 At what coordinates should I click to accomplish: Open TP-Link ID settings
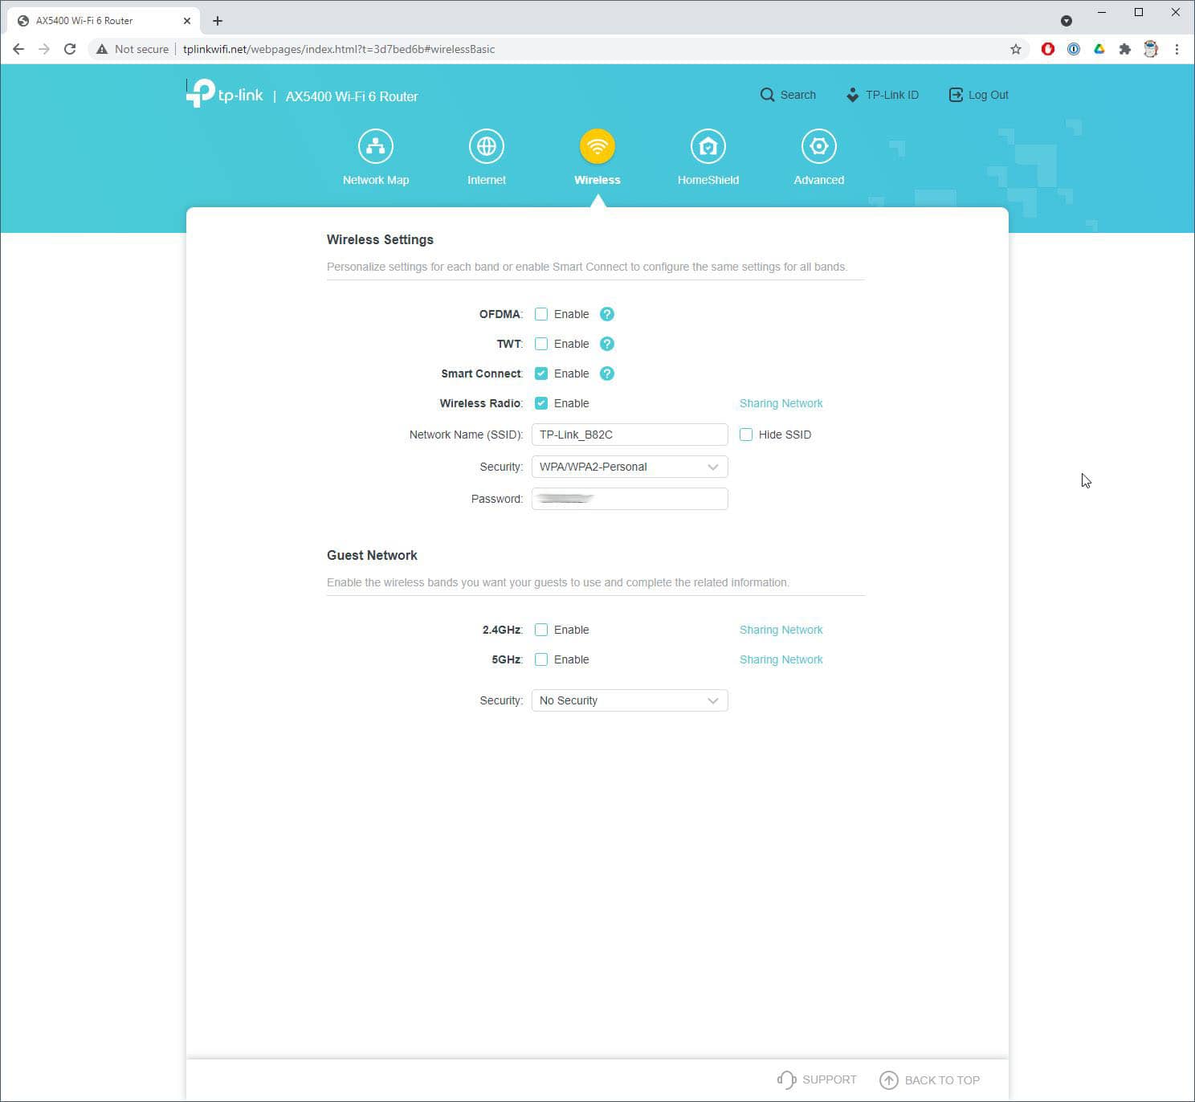click(882, 95)
